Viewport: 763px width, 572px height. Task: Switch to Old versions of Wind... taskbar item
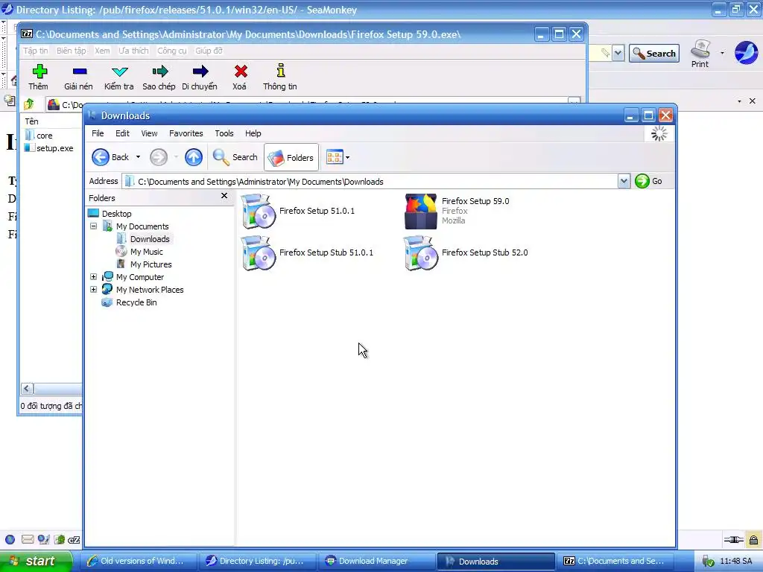(138, 562)
